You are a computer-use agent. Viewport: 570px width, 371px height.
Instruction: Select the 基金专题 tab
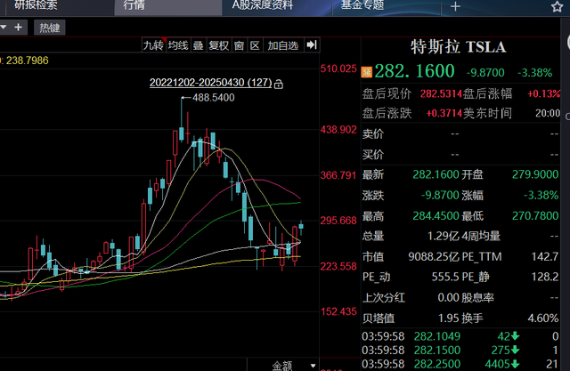(x=362, y=5)
